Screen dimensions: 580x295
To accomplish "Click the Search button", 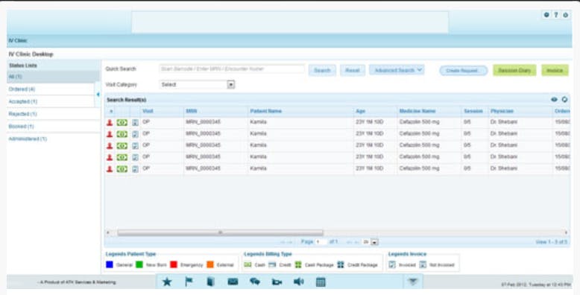I will (x=322, y=70).
